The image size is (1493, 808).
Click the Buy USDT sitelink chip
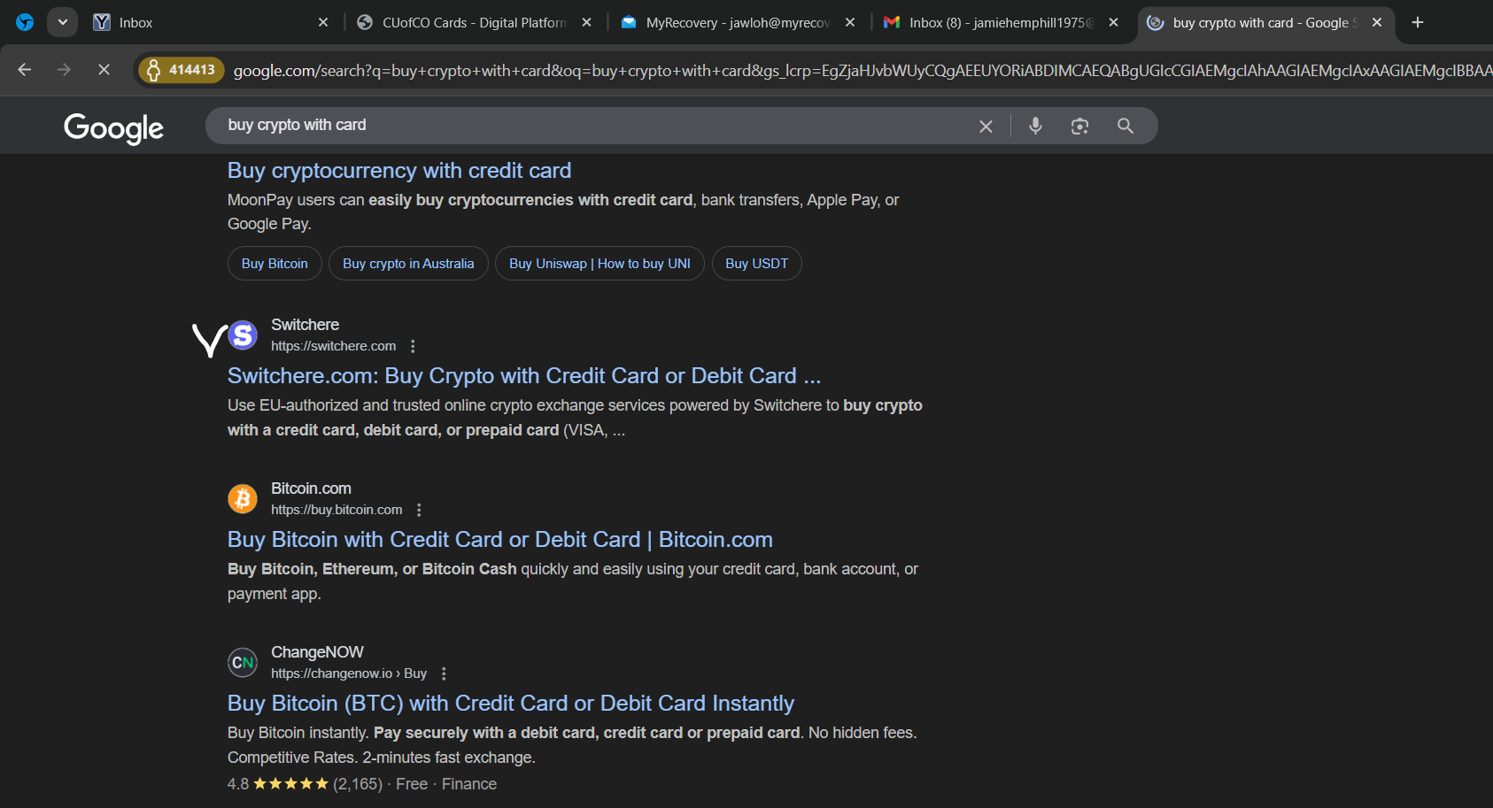tap(756, 264)
